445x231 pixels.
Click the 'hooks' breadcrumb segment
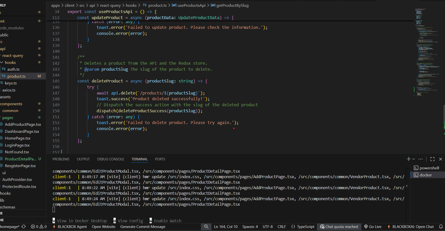tap(131, 6)
